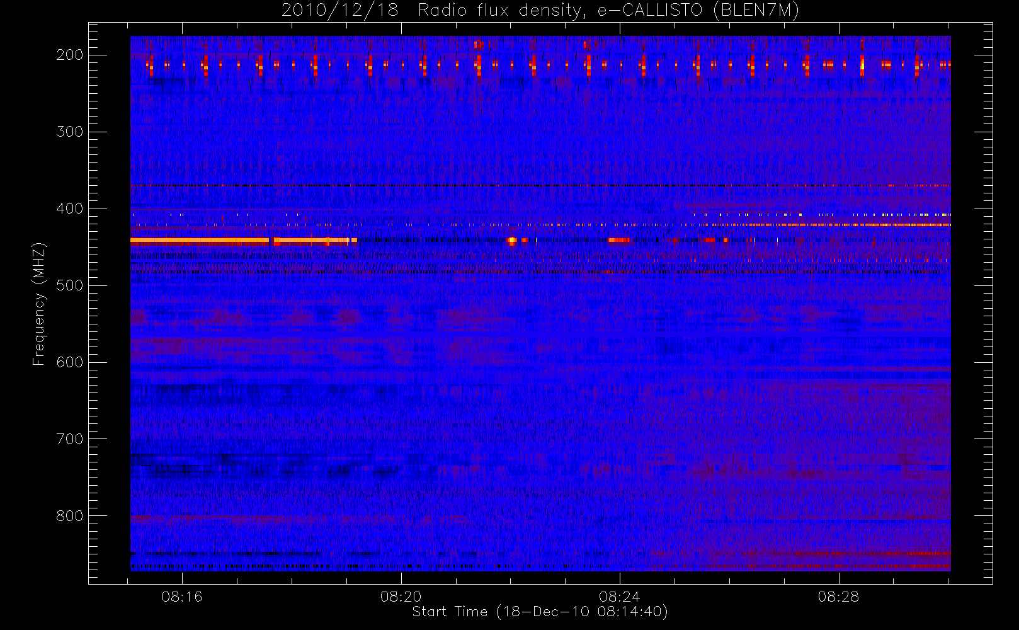1019x630 pixels.
Task: Click the 08:28 time tick label
Action: pyautogui.click(x=839, y=597)
